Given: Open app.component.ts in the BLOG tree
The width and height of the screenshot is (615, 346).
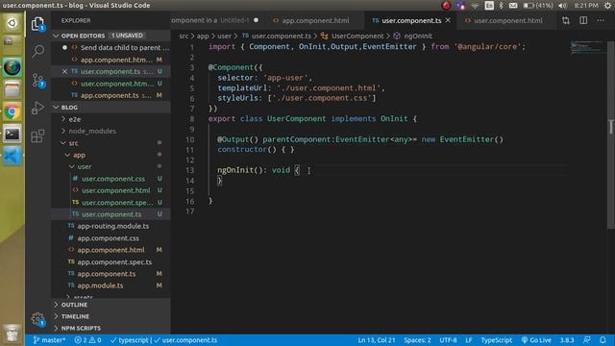Looking at the screenshot, I should pos(107,274).
